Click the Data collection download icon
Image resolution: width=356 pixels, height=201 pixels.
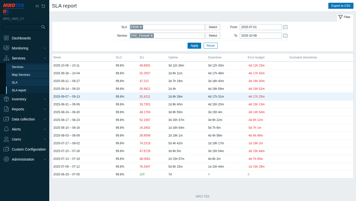6,119
